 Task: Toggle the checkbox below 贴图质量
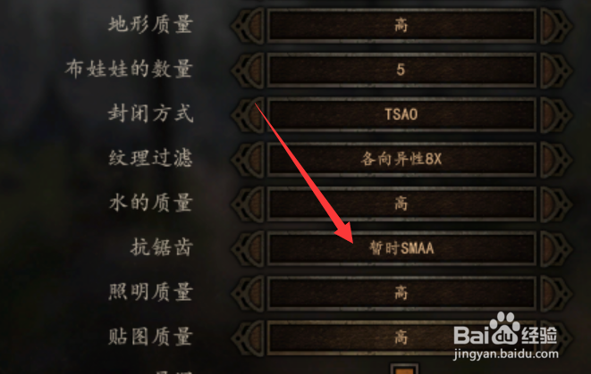click(x=404, y=369)
